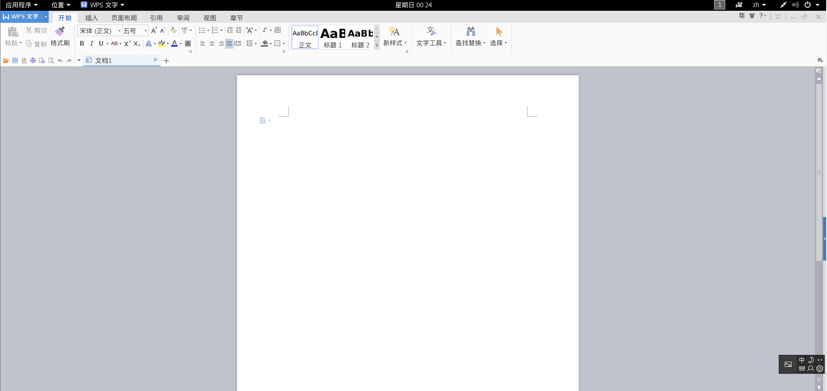This screenshot has height=391, width=827.
Task: Click the Find and Replace binoculars icon
Action: click(471, 31)
